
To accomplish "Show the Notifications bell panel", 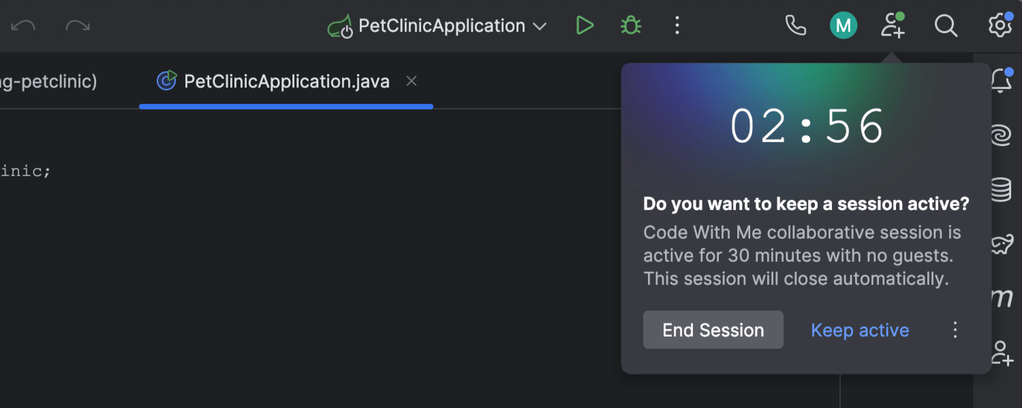I will tap(1000, 82).
